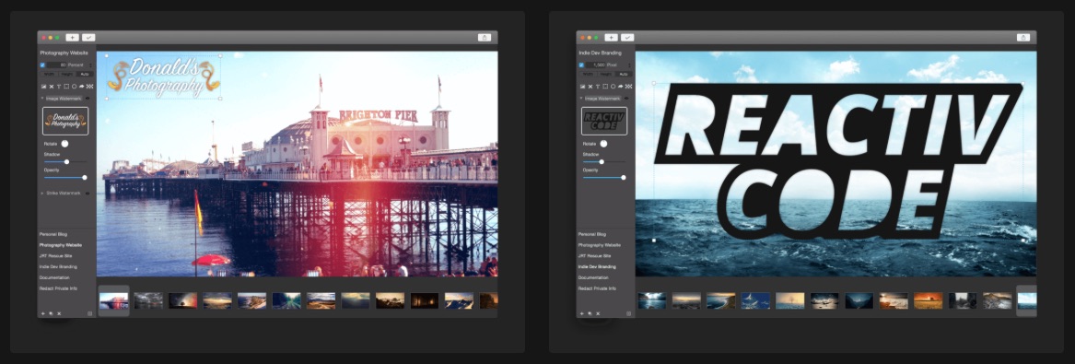Open the Percent unit stepper in left window
1075x364 pixels.
(x=90, y=65)
